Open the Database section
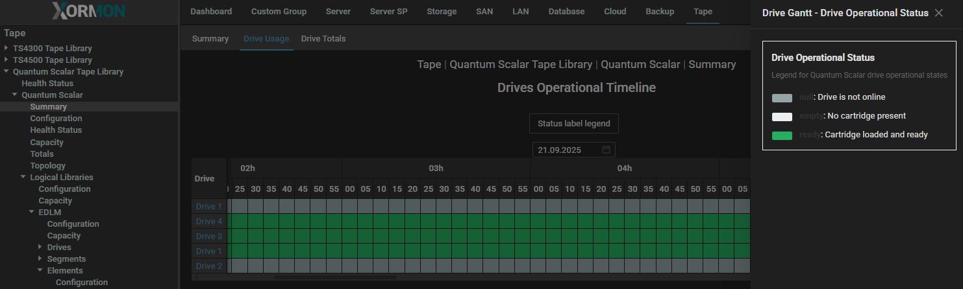The height and width of the screenshot is (289, 963). pyautogui.click(x=566, y=12)
